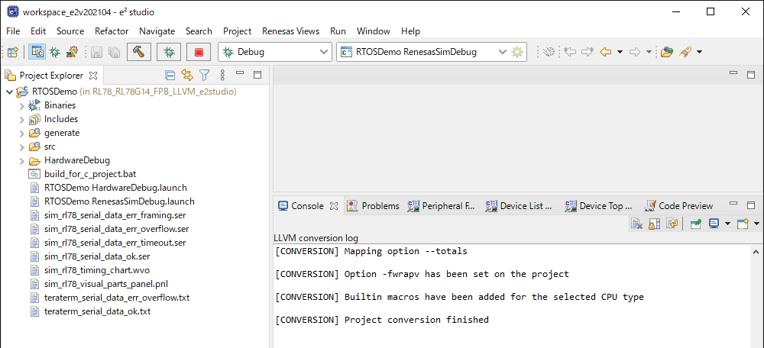
Task: Maximize the Project Explorer panel
Action: (x=257, y=75)
